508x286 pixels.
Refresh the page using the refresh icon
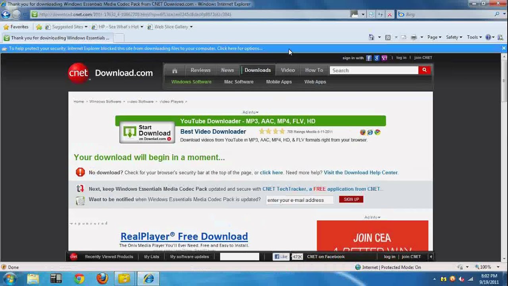(x=381, y=14)
